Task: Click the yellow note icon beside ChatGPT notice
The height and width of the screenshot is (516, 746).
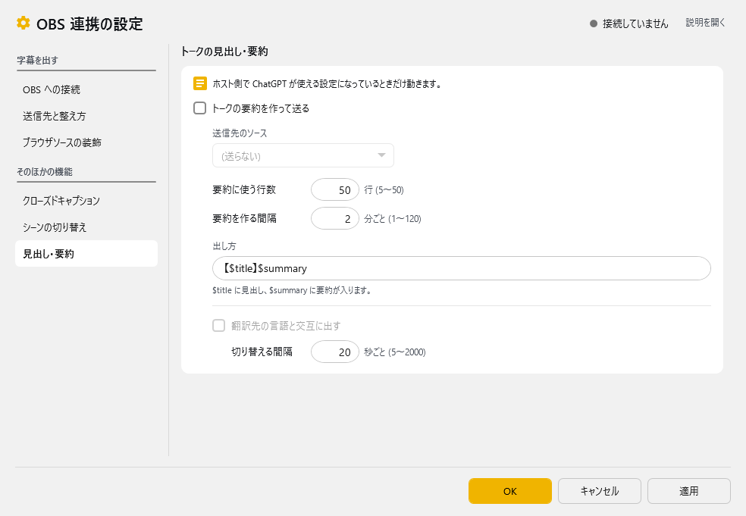Action: tap(200, 83)
